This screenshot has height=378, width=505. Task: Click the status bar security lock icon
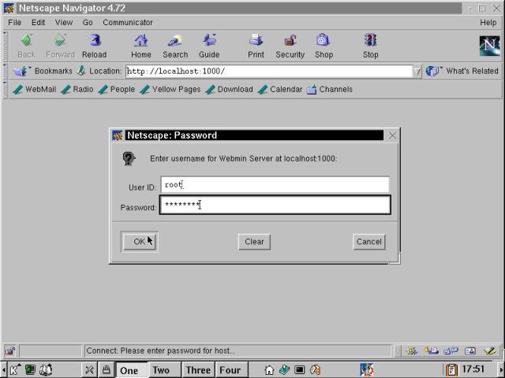tap(10, 350)
